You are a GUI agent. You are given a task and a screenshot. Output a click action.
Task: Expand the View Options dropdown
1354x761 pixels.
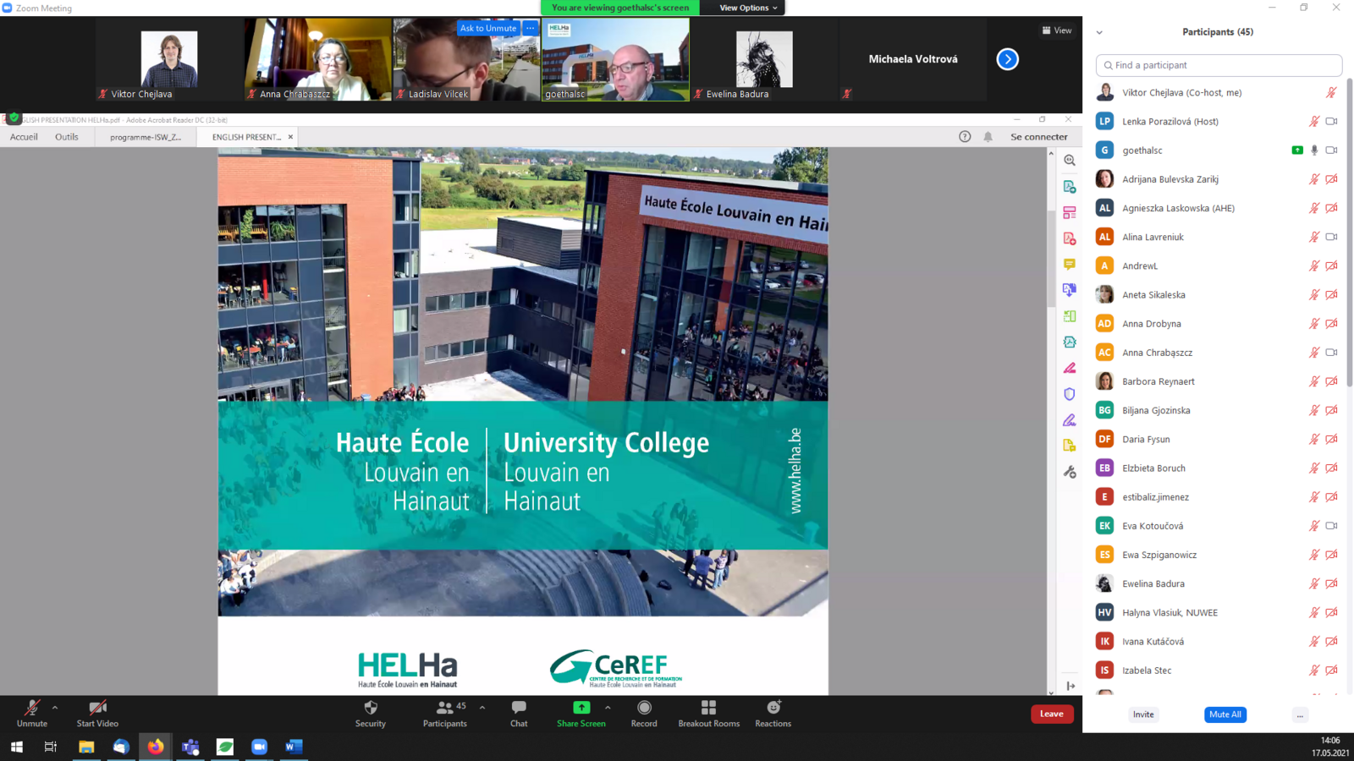coord(747,8)
